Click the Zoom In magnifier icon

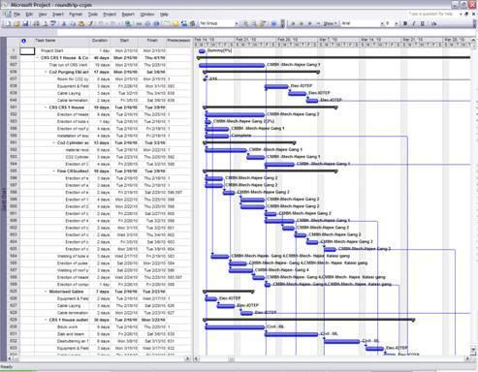(245, 23)
